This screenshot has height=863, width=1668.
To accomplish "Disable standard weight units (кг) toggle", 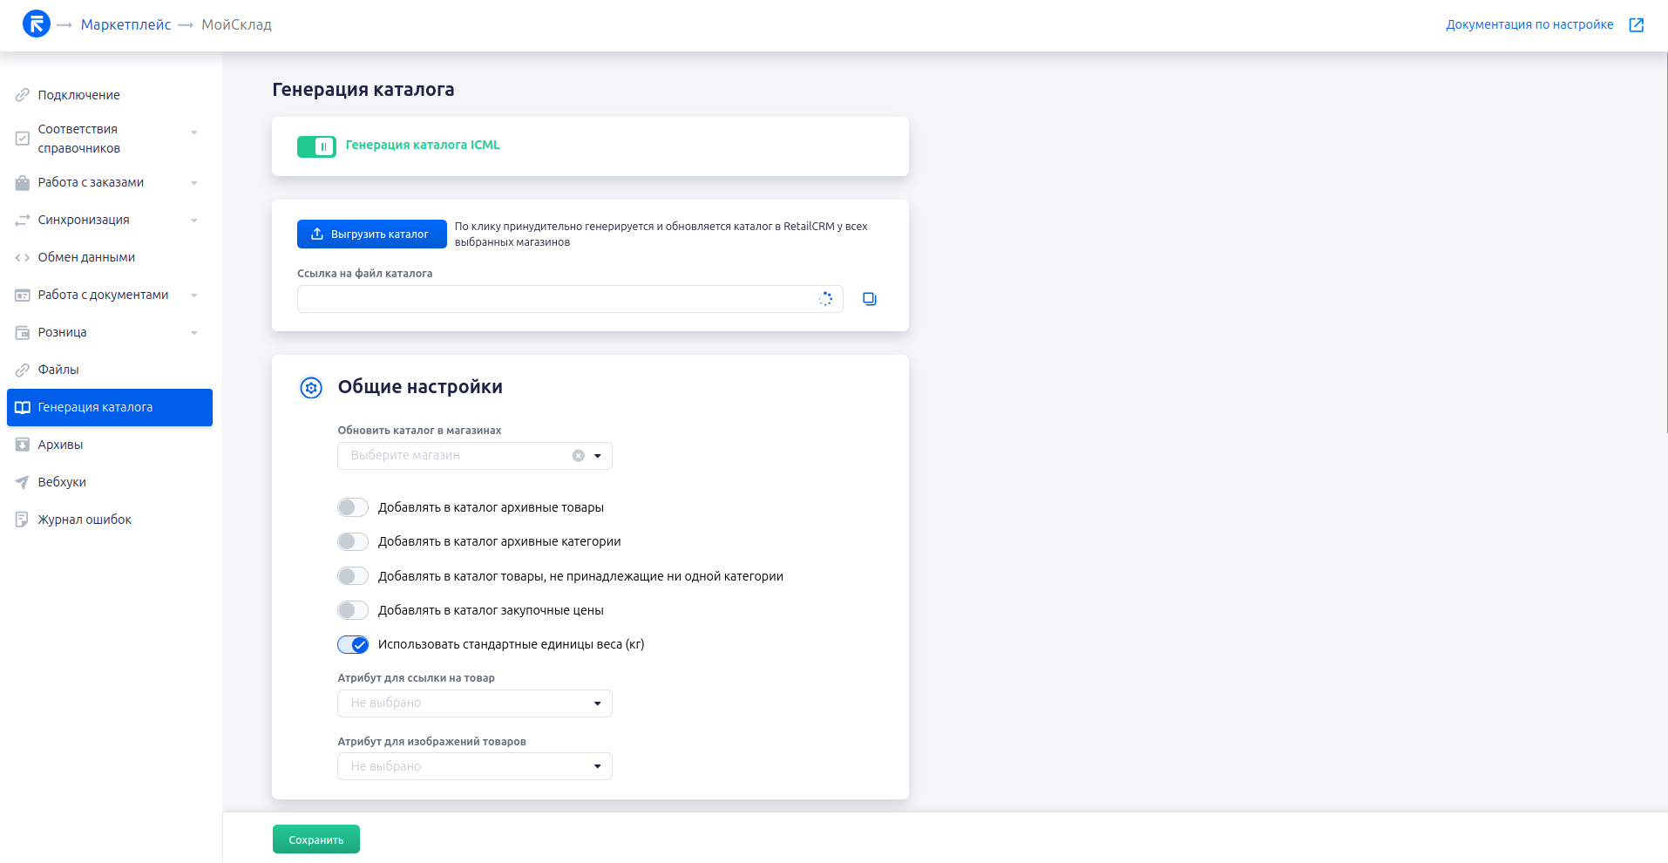I will [353, 645].
